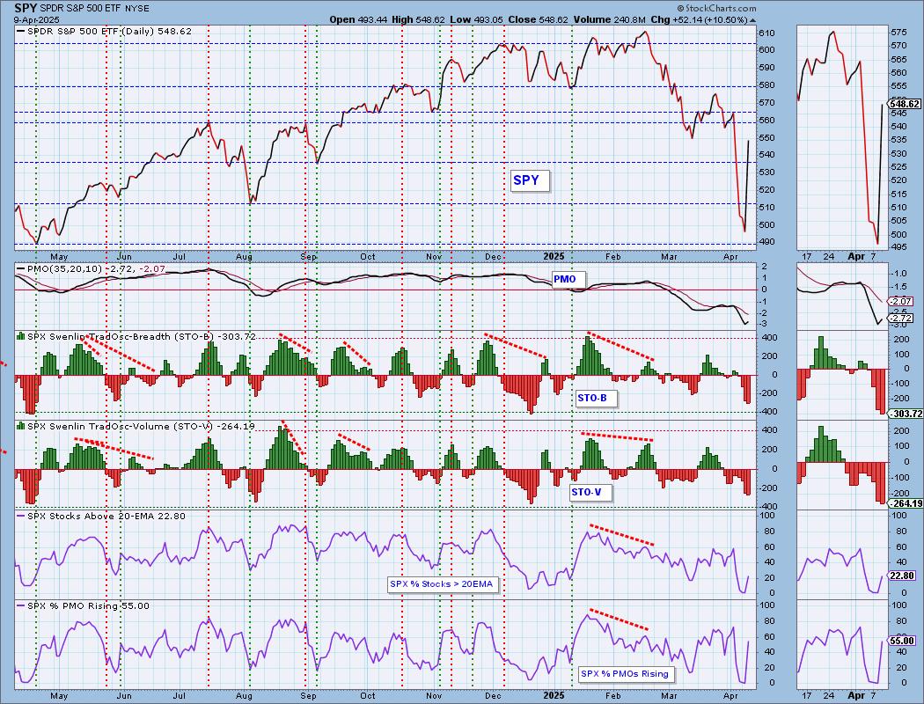The width and height of the screenshot is (924, 704).
Task: Click the 'SPDR S&P 500 ETF (Daily) 548.62' legend
Action: 109,31
